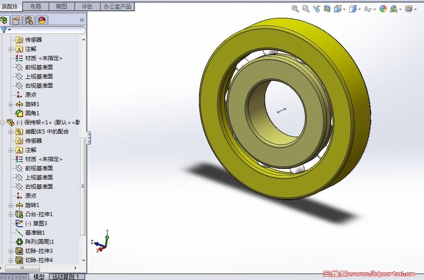This screenshot has width=424, height=280.
Task: Switch to the PropertyManager tab
Action: click(16, 20)
